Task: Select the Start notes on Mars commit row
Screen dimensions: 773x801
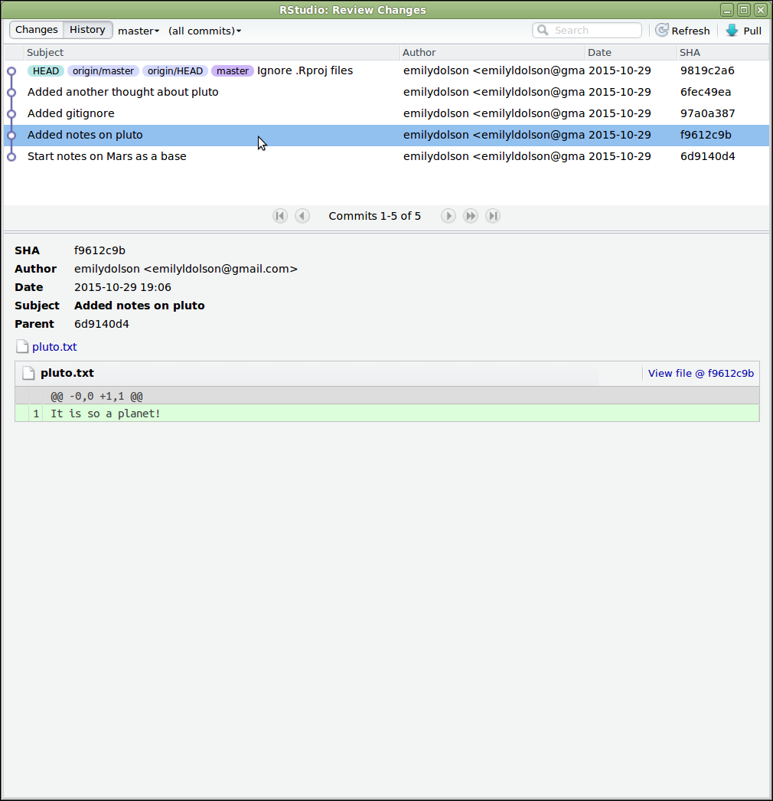Action: click(x=107, y=156)
